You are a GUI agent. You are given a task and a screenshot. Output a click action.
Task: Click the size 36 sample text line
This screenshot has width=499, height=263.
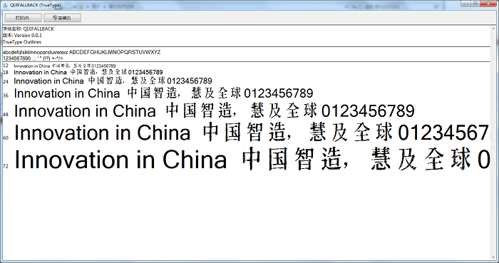[x=163, y=93]
